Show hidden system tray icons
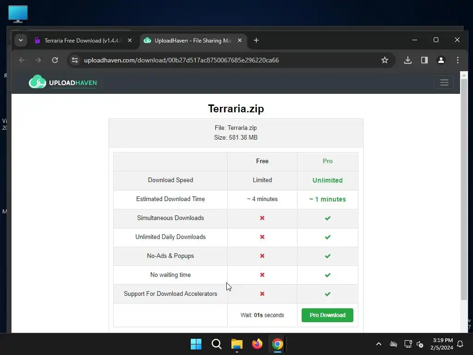The width and height of the screenshot is (473, 355). coord(379,344)
